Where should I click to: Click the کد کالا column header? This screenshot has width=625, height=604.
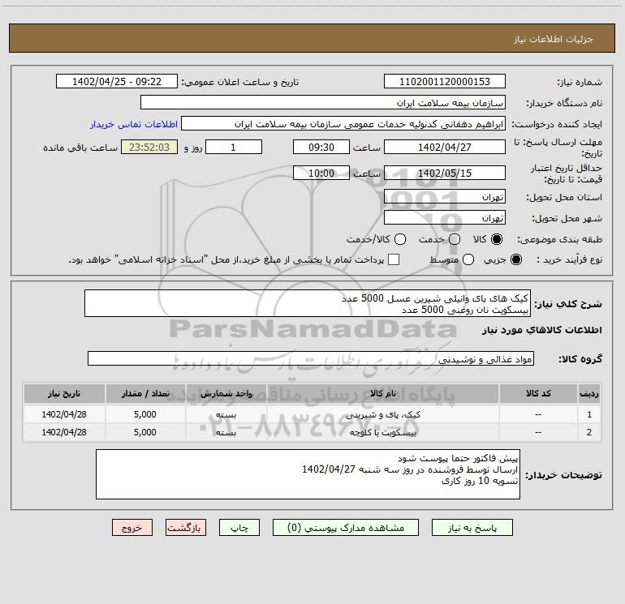[x=538, y=393]
